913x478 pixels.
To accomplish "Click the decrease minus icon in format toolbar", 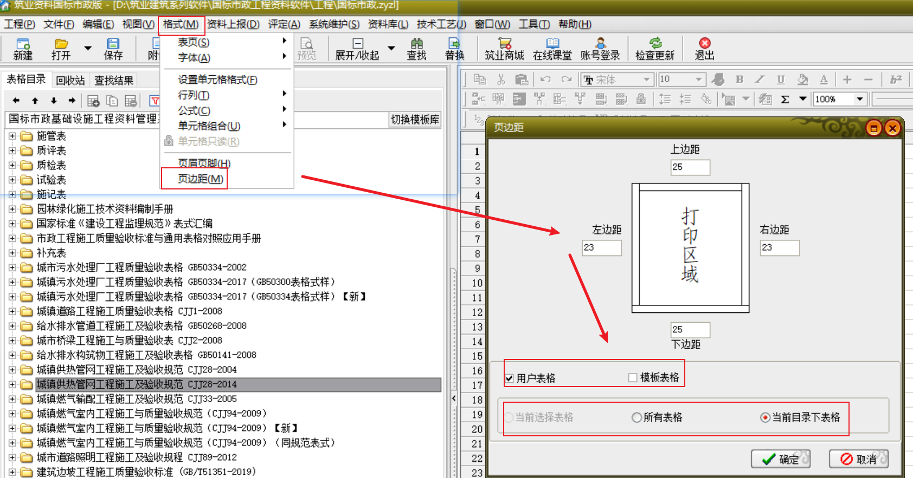I will (868, 80).
